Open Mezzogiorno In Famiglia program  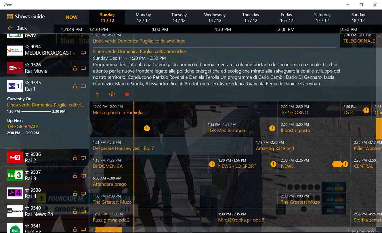click(183, 110)
